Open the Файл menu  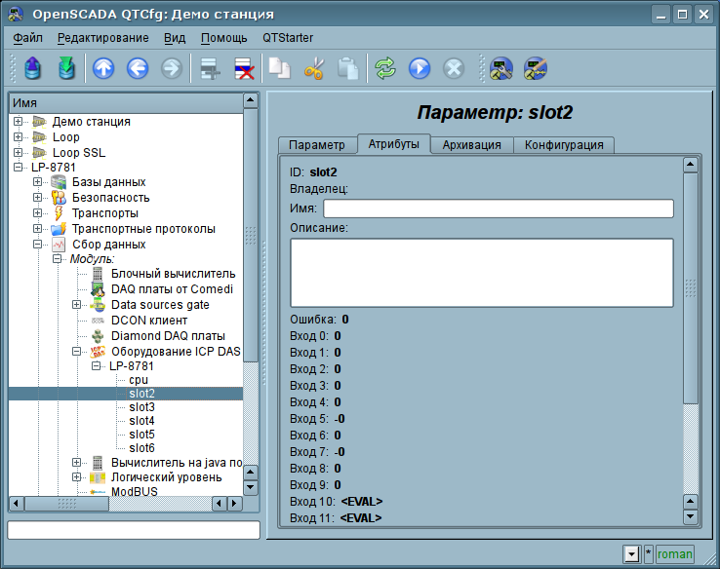(x=28, y=38)
